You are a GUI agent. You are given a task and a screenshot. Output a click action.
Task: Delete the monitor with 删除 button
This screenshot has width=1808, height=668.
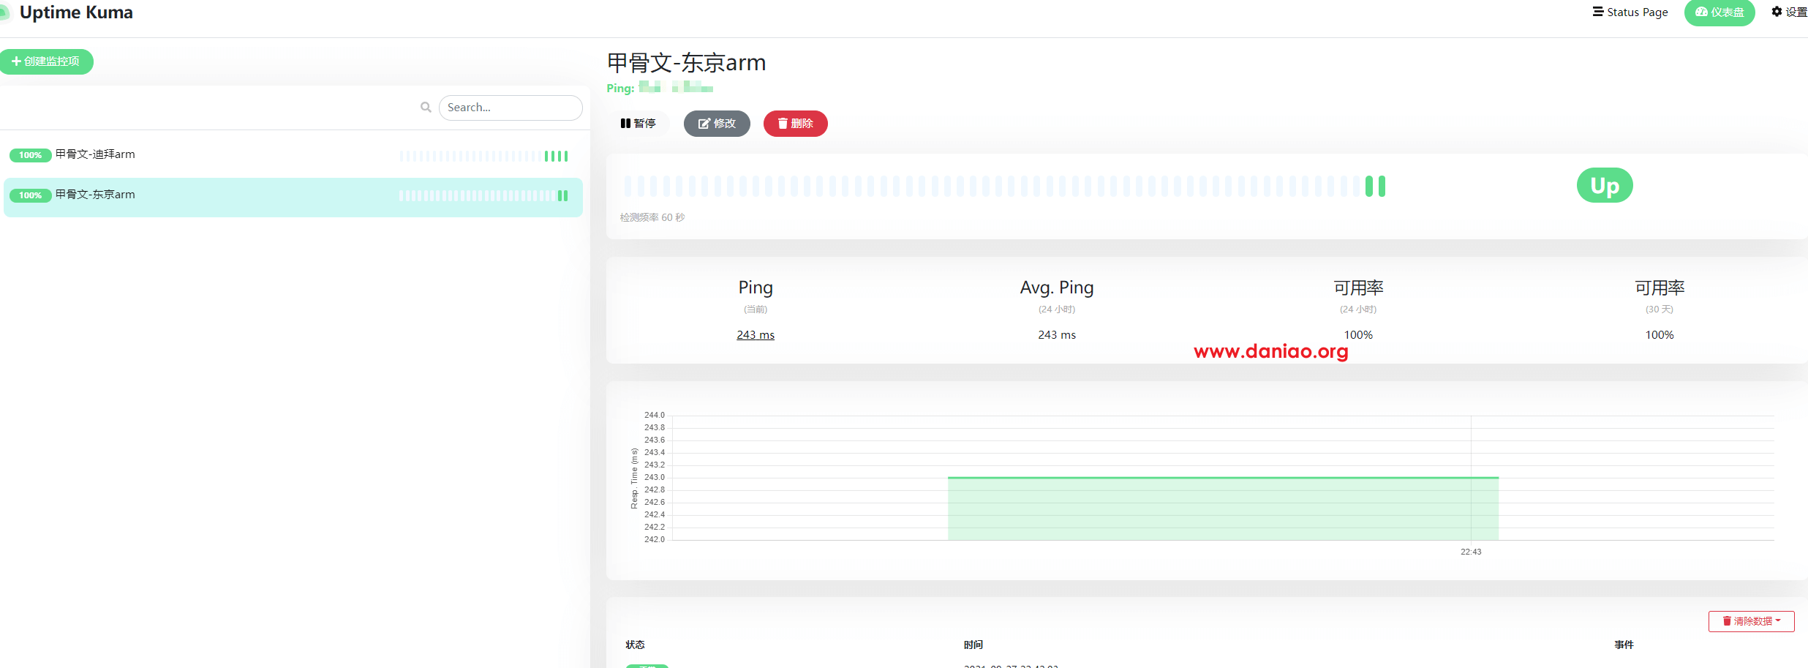tap(796, 124)
